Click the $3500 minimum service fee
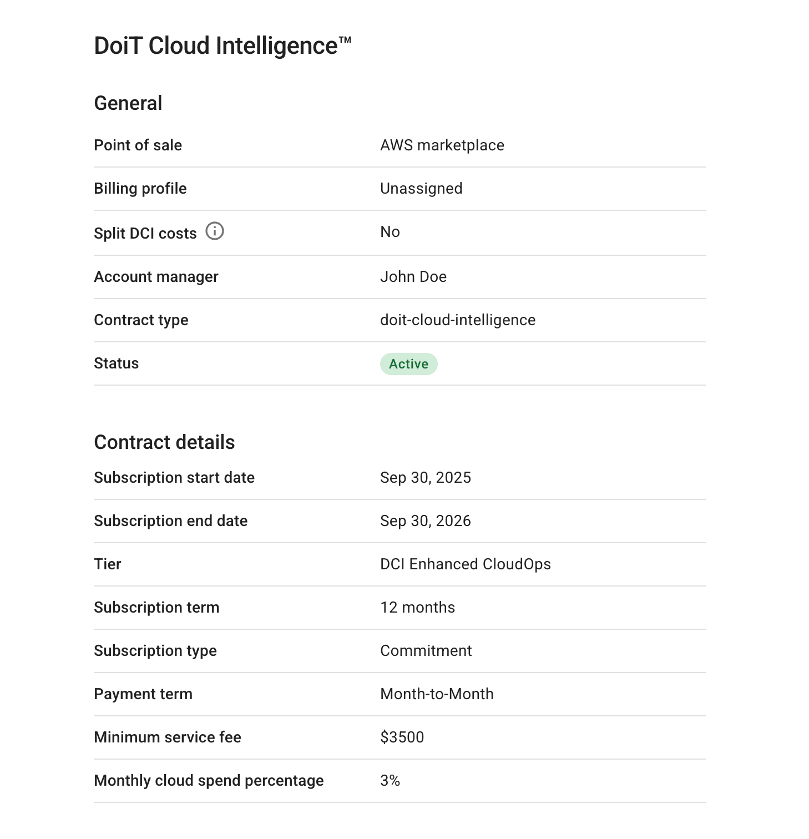809x839 pixels. [x=402, y=737]
